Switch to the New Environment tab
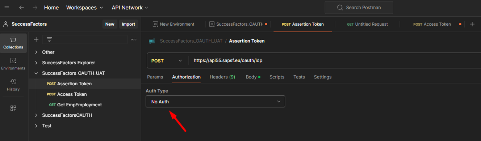Image resolution: width=481 pixels, height=141 pixels. point(173,24)
